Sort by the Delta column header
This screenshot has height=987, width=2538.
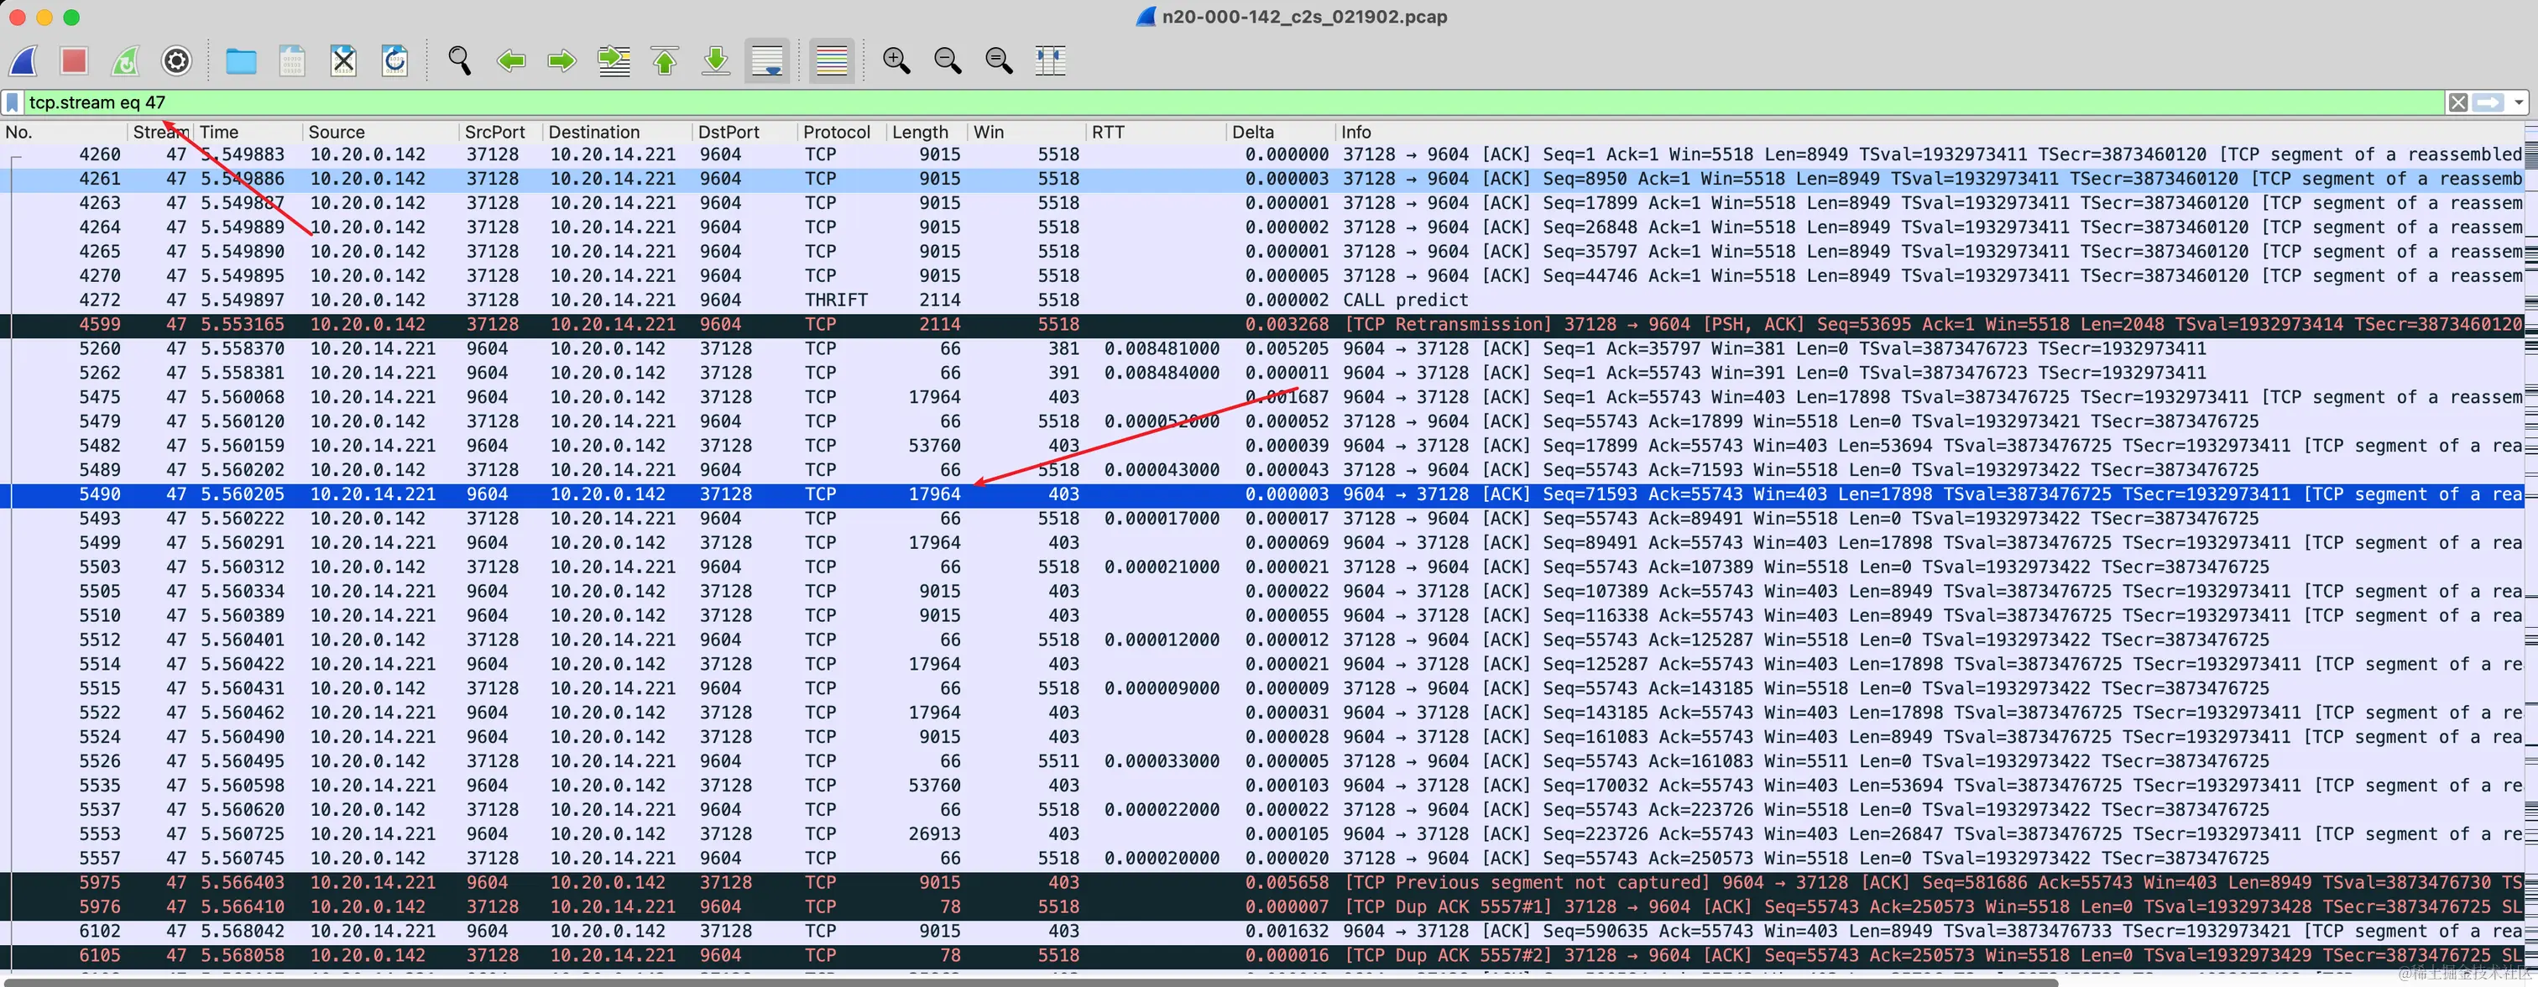(1281, 132)
